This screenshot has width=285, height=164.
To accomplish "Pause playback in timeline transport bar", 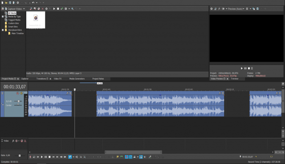I will point(45,157).
